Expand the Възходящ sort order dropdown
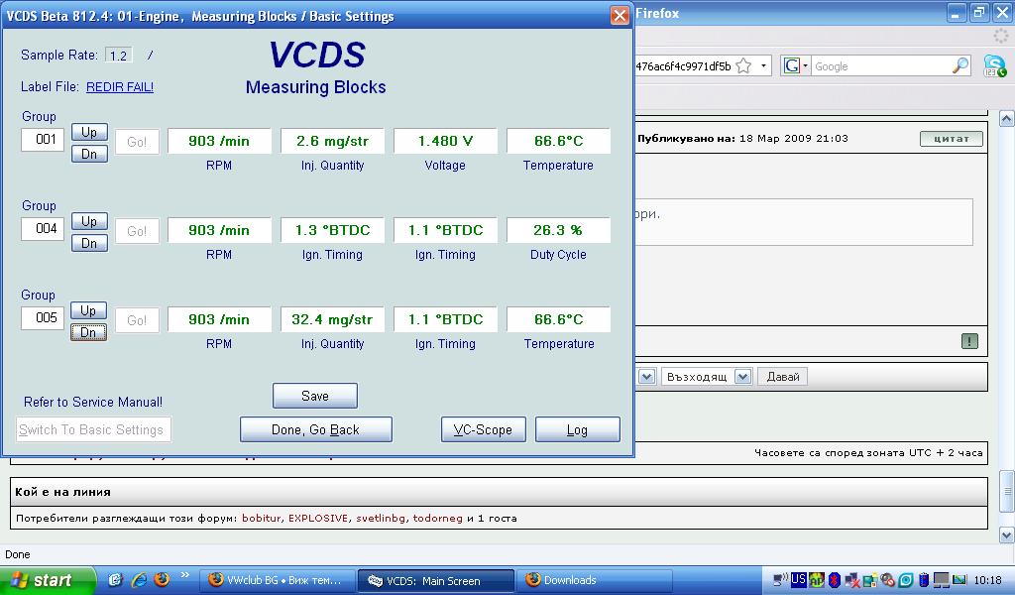This screenshot has height=595, width=1015. [742, 377]
